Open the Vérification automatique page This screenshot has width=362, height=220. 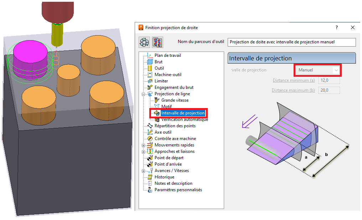185,119
